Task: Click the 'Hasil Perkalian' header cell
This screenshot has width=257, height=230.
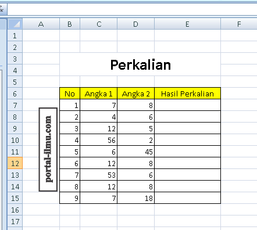Action: click(187, 94)
